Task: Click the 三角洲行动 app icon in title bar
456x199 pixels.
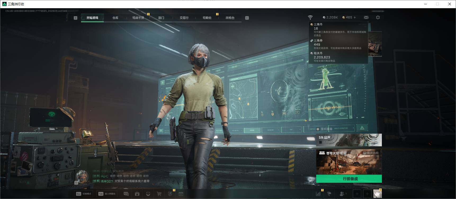Action: tap(4, 4)
